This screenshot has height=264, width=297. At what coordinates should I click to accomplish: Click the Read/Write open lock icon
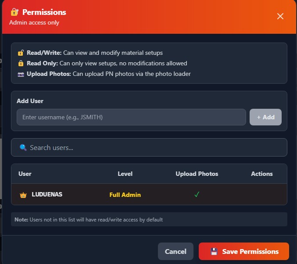21,53
